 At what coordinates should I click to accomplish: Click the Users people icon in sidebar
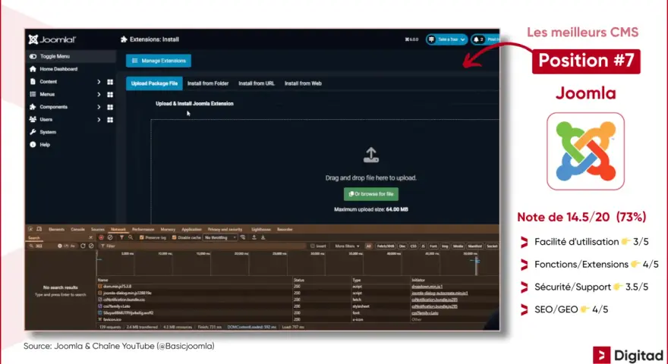(x=33, y=119)
